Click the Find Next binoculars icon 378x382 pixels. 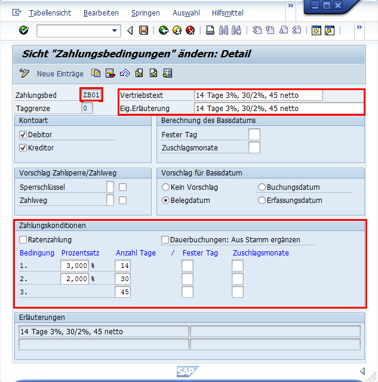[236, 30]
